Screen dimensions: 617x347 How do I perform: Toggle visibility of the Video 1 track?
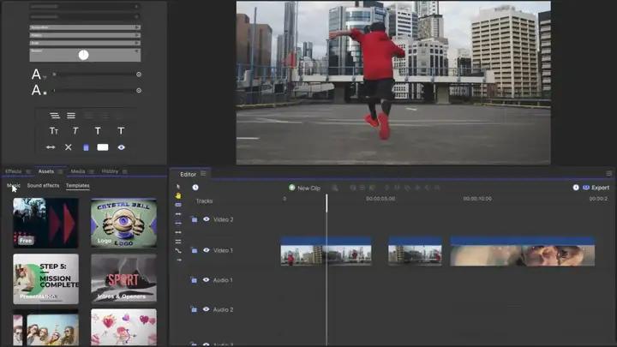(207, 250)
